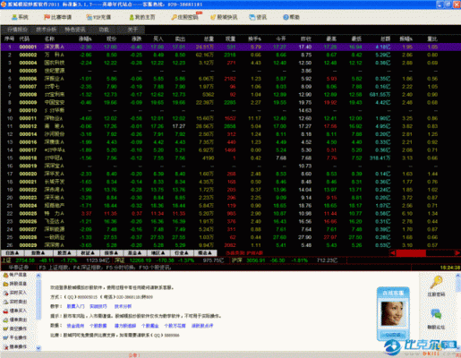Expand the 行业▲ category selector
The width and height of the screenshot is (461, 358).
(181, 253)
